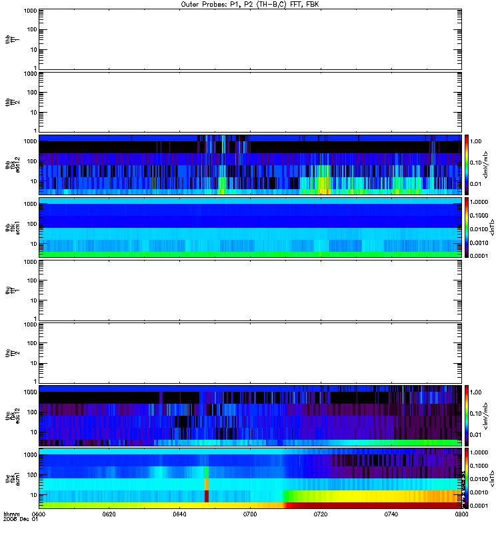Image resolution: width=500 pixels, height=533 pixels.
Task: Click the thc fbk edc12 color bar
Action: pos(467,415)
